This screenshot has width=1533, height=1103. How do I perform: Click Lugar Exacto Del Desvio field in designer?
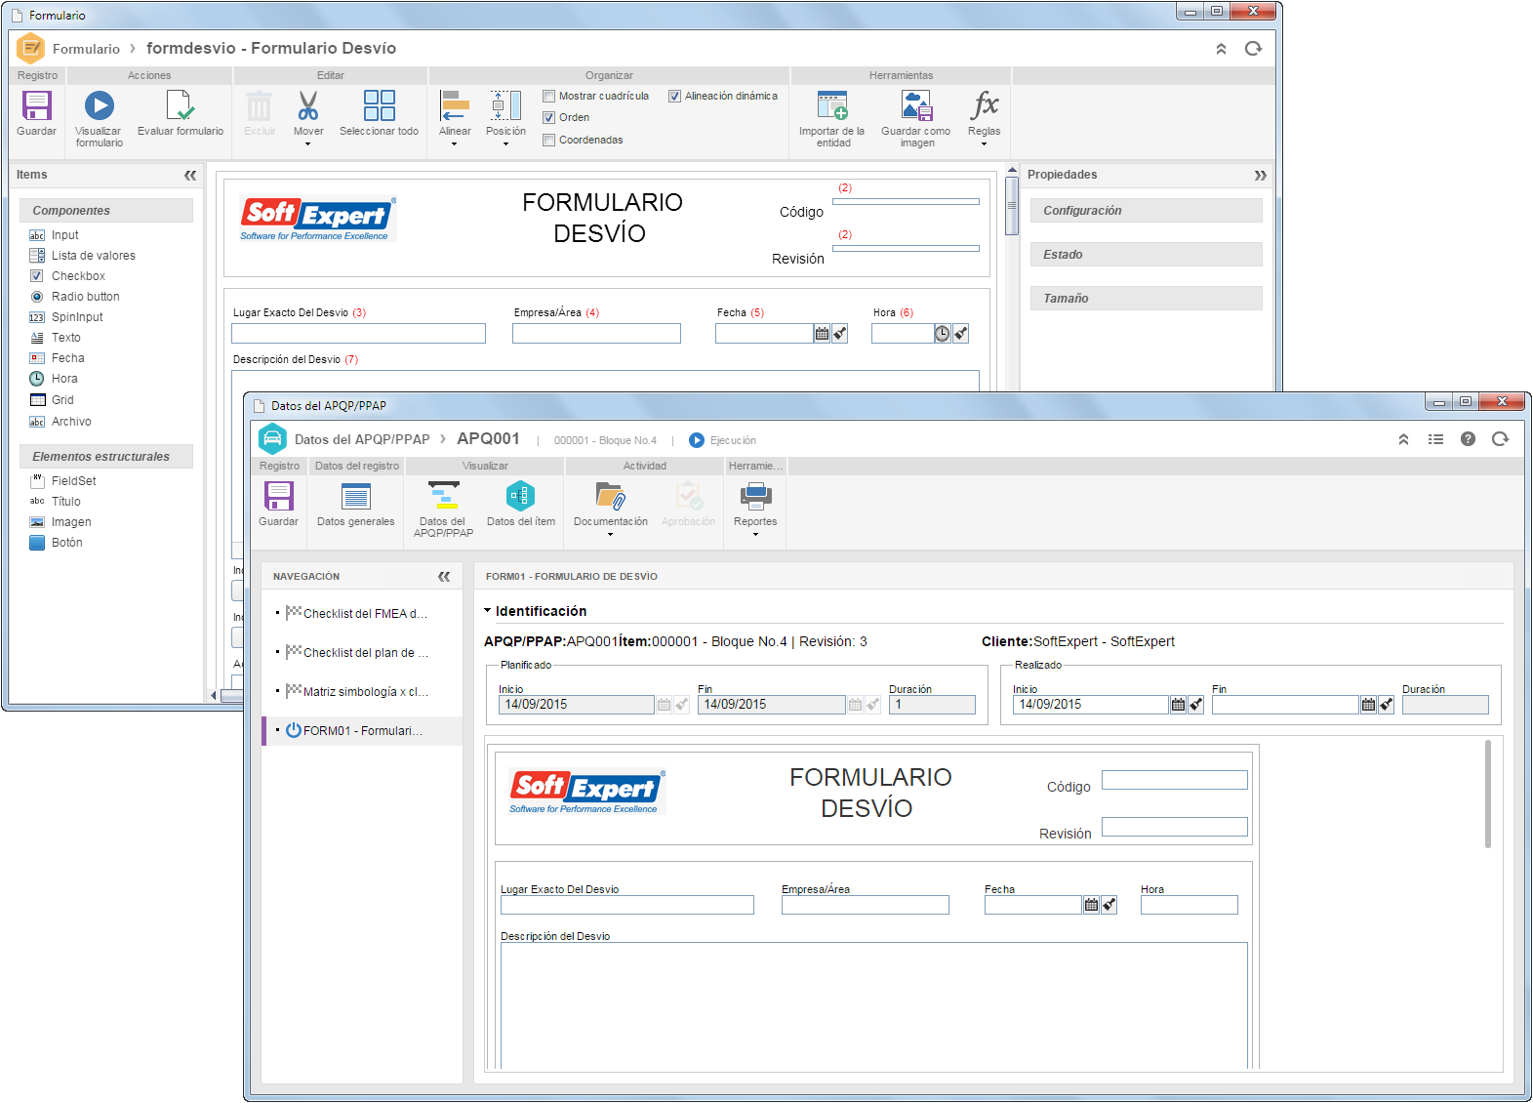[x=358, y=334]
